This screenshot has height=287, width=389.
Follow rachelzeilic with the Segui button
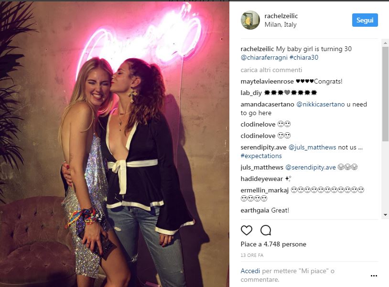(365, 20)
